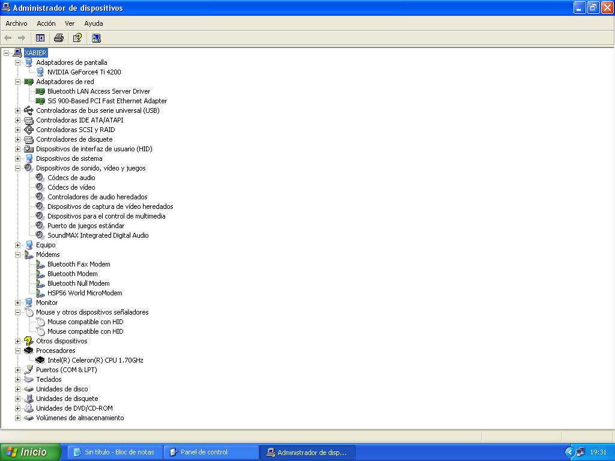Click the Intel Celeron CPU chip icon
The width and height of the screenshot is (615, 461).
[40, 360]
